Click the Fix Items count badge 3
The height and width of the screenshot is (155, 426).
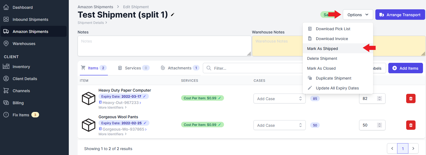point(35,115)
